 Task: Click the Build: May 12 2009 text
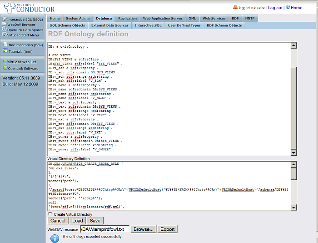20,84
